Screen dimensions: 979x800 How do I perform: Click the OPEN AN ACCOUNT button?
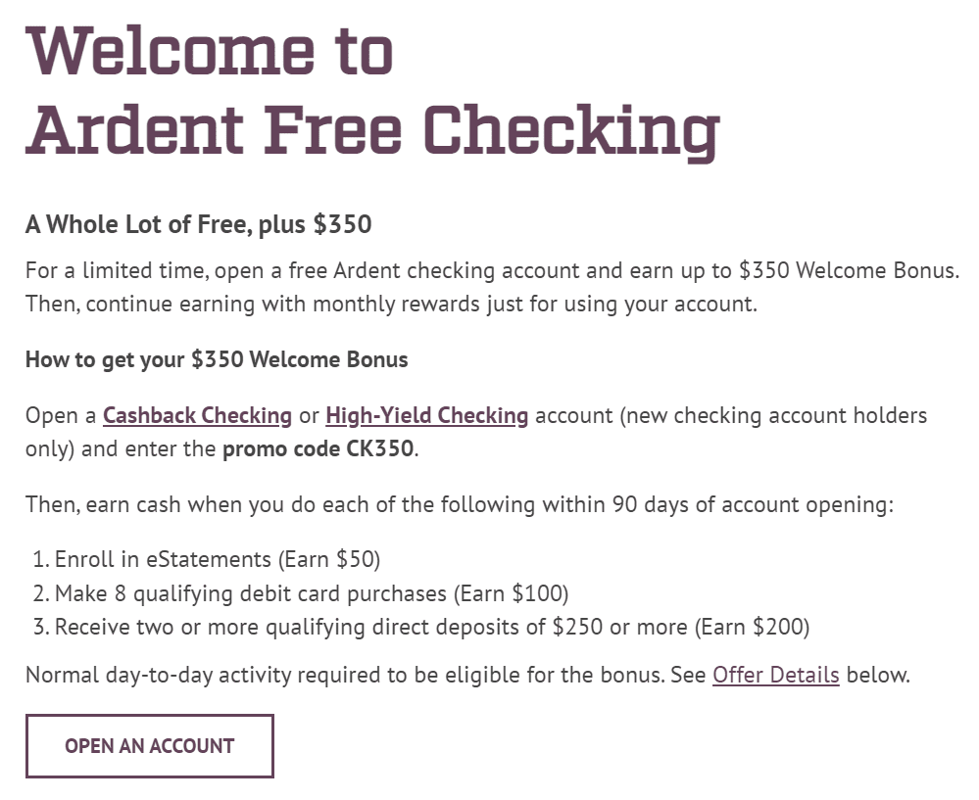[150, 746]
